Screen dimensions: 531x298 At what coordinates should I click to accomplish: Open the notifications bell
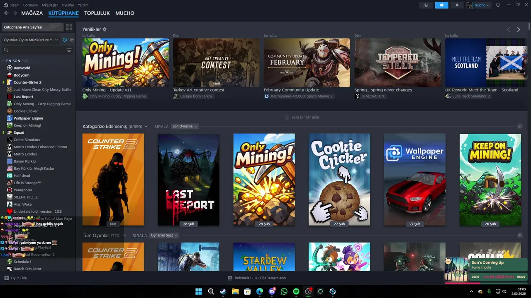(x=457, y=5)
